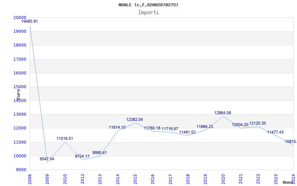Select the 19485.91 data label
This screenshot has height=186, width=297.
tap(29, 22)
